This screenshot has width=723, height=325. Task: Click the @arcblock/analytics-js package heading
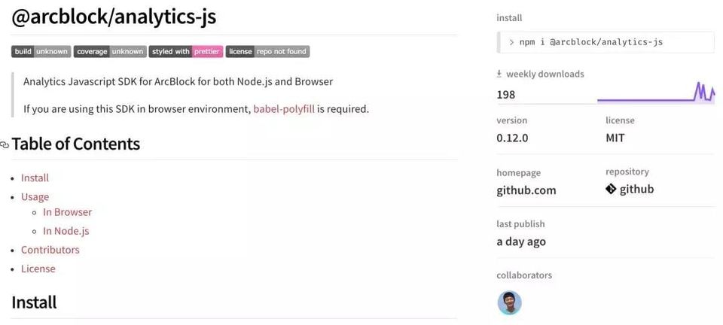click(114, 17)
